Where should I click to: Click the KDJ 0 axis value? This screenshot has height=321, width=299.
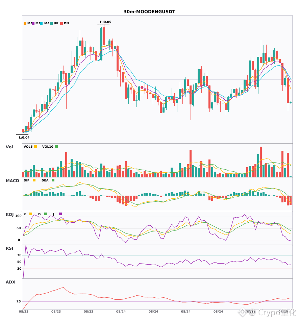(19, 240)
